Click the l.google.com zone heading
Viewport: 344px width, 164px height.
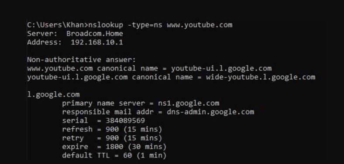coord(53,95)
